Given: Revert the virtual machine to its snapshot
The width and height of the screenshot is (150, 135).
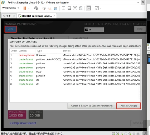Looking at the screenshot, I should (x=50, y=8).
